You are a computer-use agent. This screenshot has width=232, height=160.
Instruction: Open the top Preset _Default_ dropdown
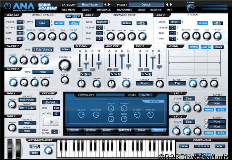tap(146, 5)
